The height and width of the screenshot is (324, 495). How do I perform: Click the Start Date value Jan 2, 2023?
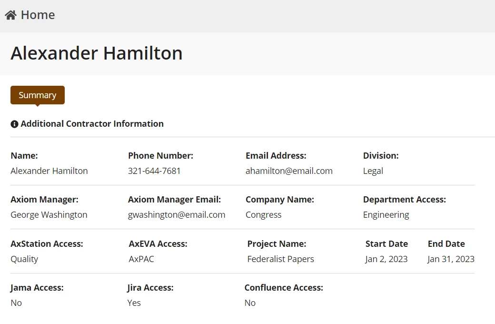386,259
